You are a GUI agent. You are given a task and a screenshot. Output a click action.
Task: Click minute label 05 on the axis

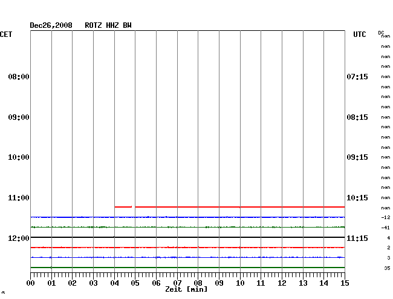tap(135, 283)
